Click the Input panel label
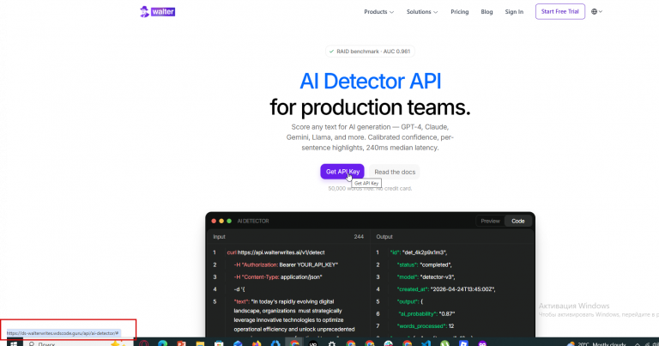 coord(219,237)
